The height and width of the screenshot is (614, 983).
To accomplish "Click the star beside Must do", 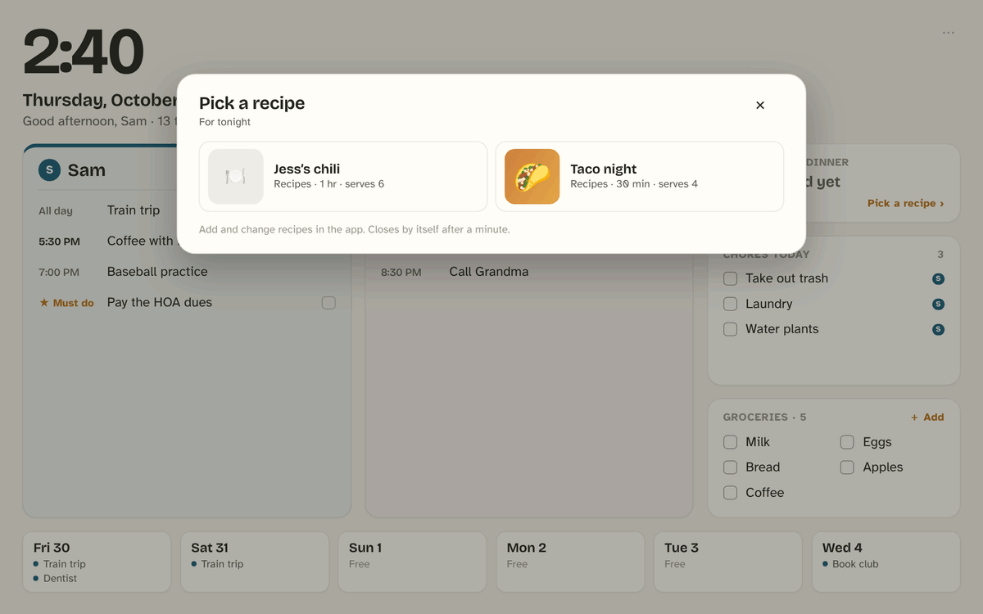I will click(x=44, y=303).
